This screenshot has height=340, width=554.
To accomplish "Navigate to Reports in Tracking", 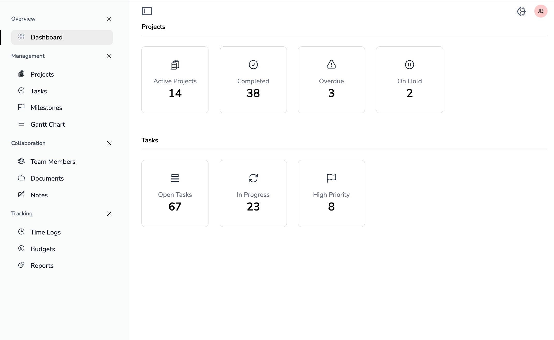I will pyautogui.click(x=42, y=265).
